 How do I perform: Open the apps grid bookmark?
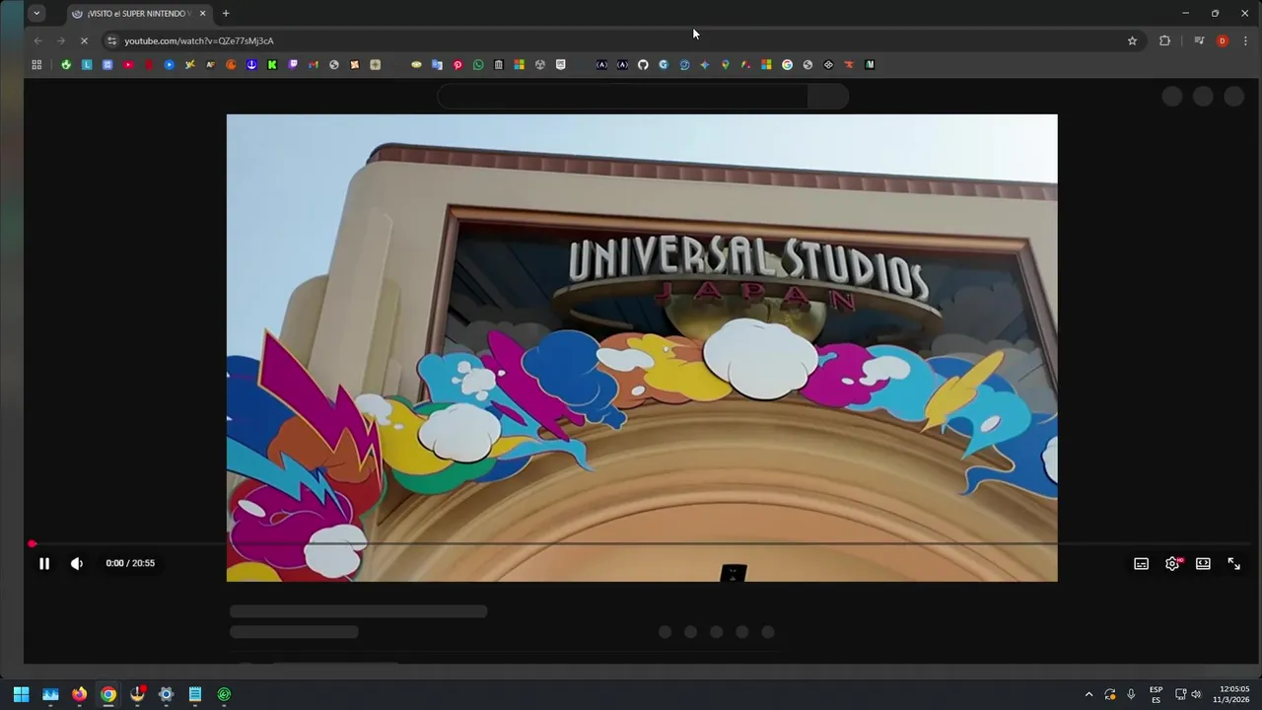click(x=36, y=64)
